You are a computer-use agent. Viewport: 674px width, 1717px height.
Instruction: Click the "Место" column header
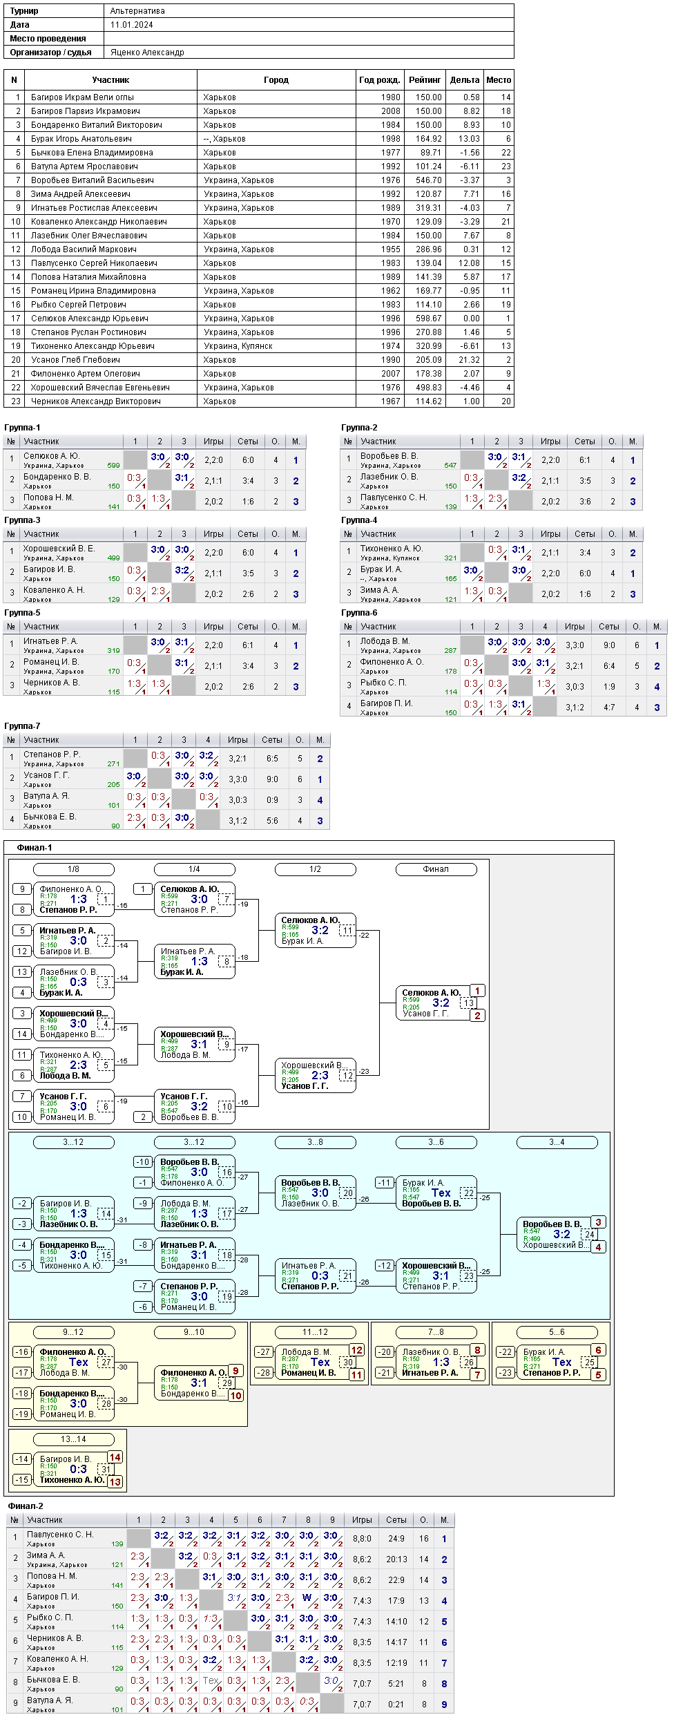[499, 80]
